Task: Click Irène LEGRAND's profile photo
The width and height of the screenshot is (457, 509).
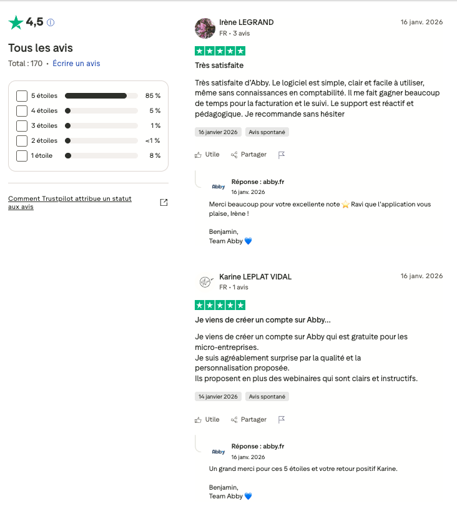Action: (205, 27)
